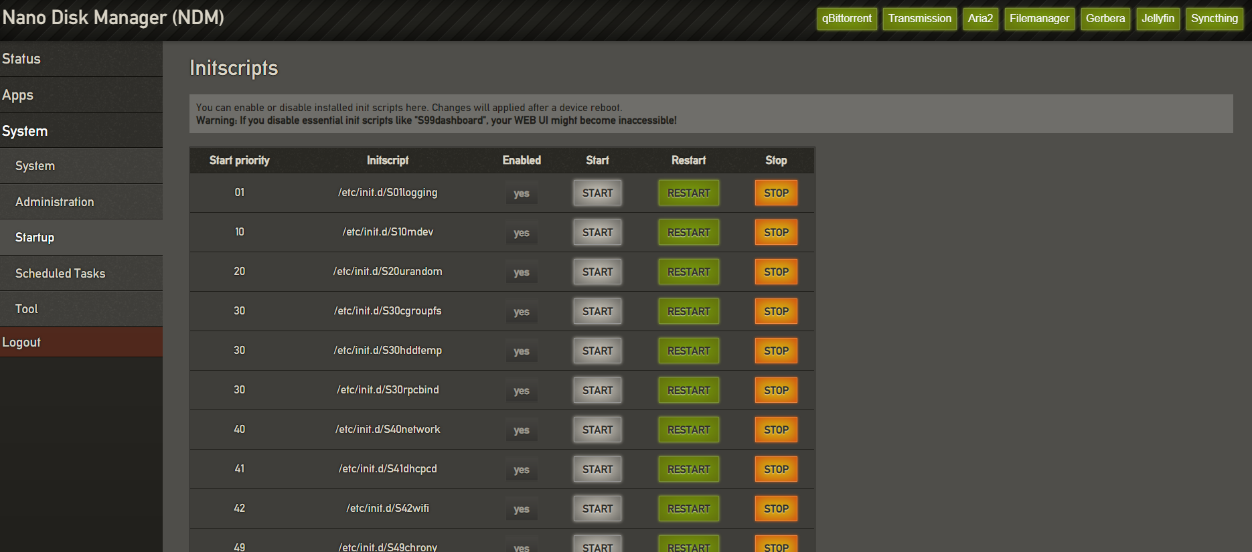This screenshot has height=552, width=1252.
Task: Stop the S40network script
Action: point(776,430)
